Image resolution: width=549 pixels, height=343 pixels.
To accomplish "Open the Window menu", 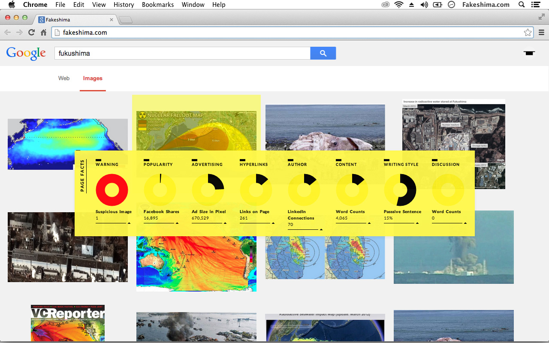I will pos(193,5).
